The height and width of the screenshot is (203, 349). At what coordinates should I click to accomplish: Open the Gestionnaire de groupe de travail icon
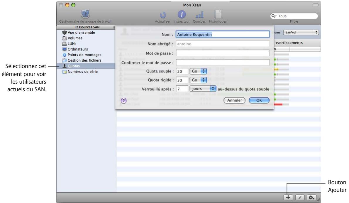(85, 14)
